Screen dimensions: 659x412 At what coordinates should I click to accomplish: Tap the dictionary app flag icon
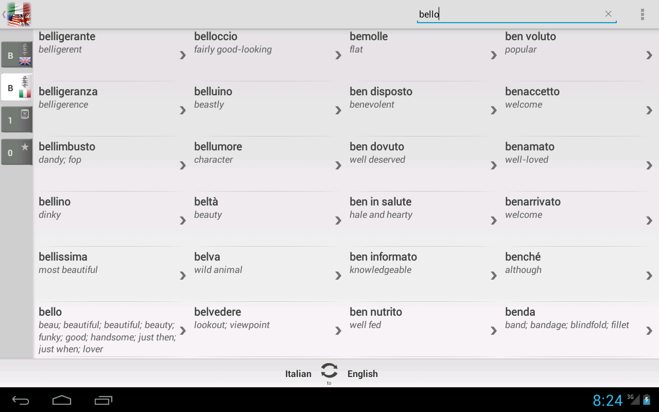tap(19, 14)
